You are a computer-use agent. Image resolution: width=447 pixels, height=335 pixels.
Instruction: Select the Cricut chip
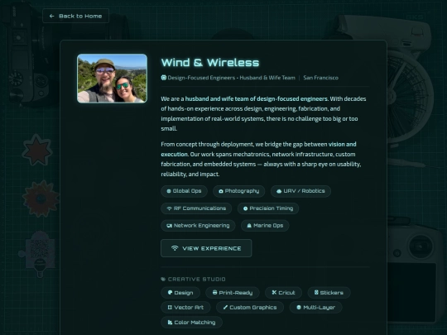(x=283, y=293)
